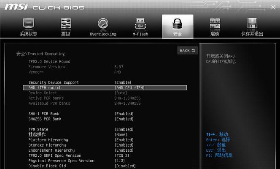This screenshot has height=169, width=280.
Task: Click the M-Flash tab label
Action: point(140,34)
